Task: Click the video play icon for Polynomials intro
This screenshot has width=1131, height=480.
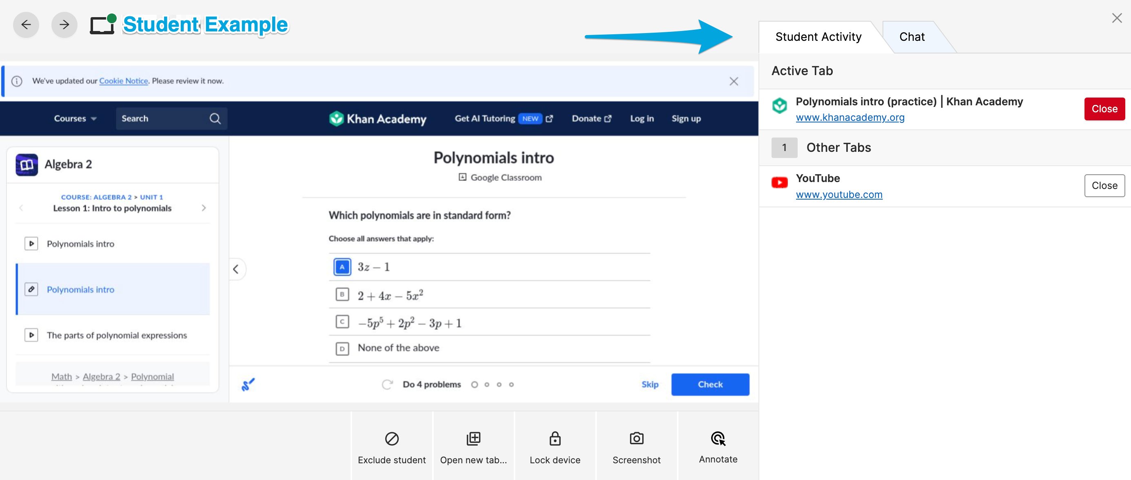Action: (31, 244)
